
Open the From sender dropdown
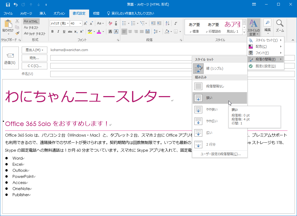pos(34,50)
